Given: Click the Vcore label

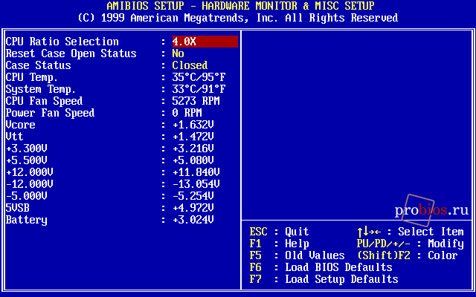Looking at the screenshot, I should point(20,125).
